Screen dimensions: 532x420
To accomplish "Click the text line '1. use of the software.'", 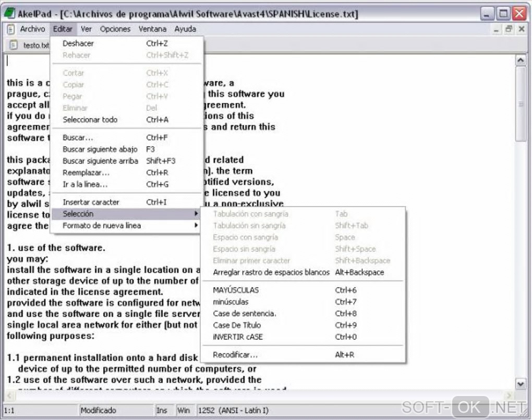I will click(56, 248).
